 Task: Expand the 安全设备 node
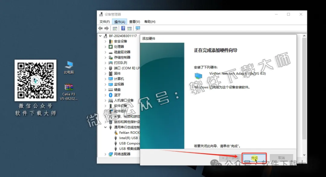105,41
